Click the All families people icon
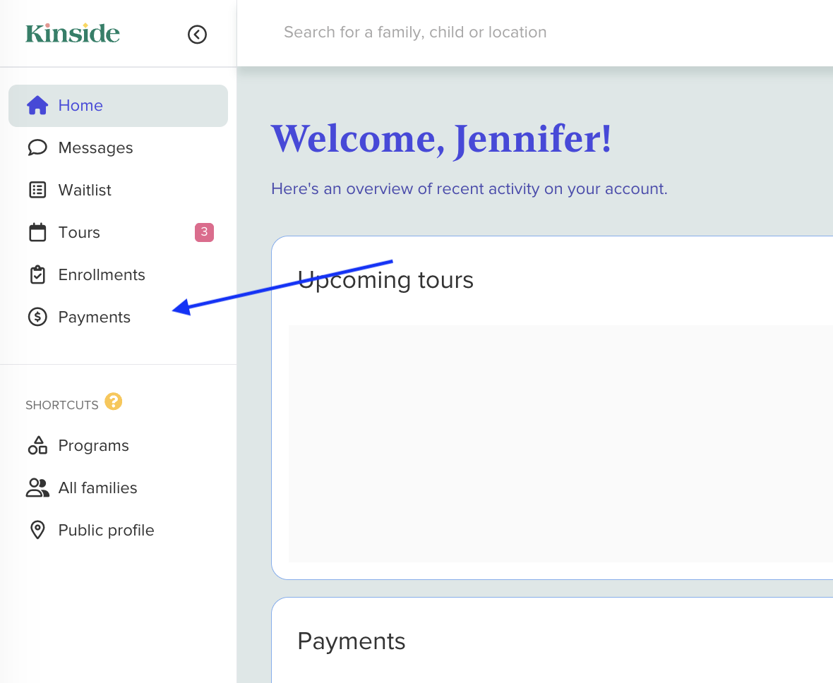Screen dimensions: 833x683 37,488
